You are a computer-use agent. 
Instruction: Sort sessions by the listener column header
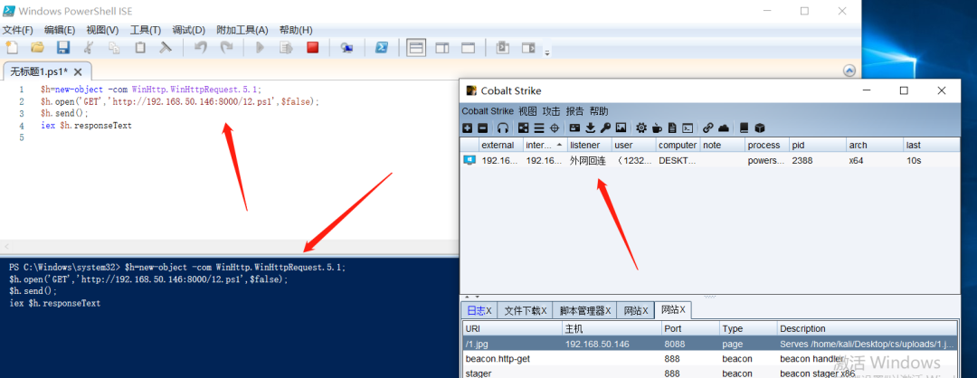point(590,145)
